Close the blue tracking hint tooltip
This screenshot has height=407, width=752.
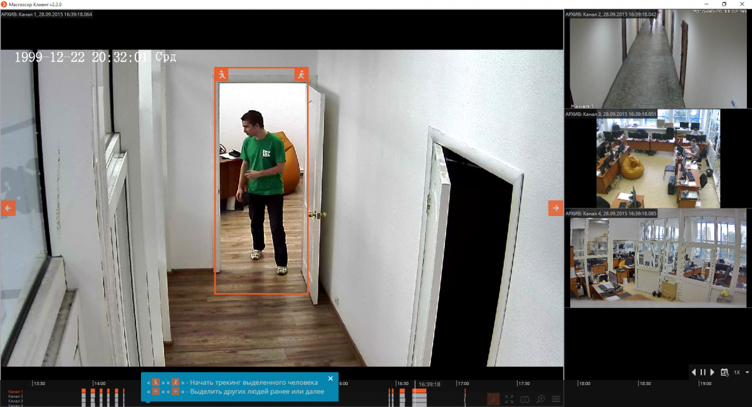[x=331, y=378]
